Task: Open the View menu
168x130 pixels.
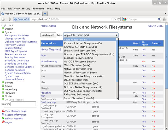Action: tap(17, 9)
